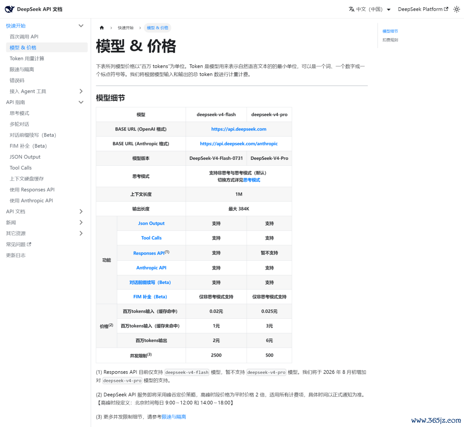Click the 6元 output price cell
464x427 pixels.
pyautogui.click(x=269, y=341)
